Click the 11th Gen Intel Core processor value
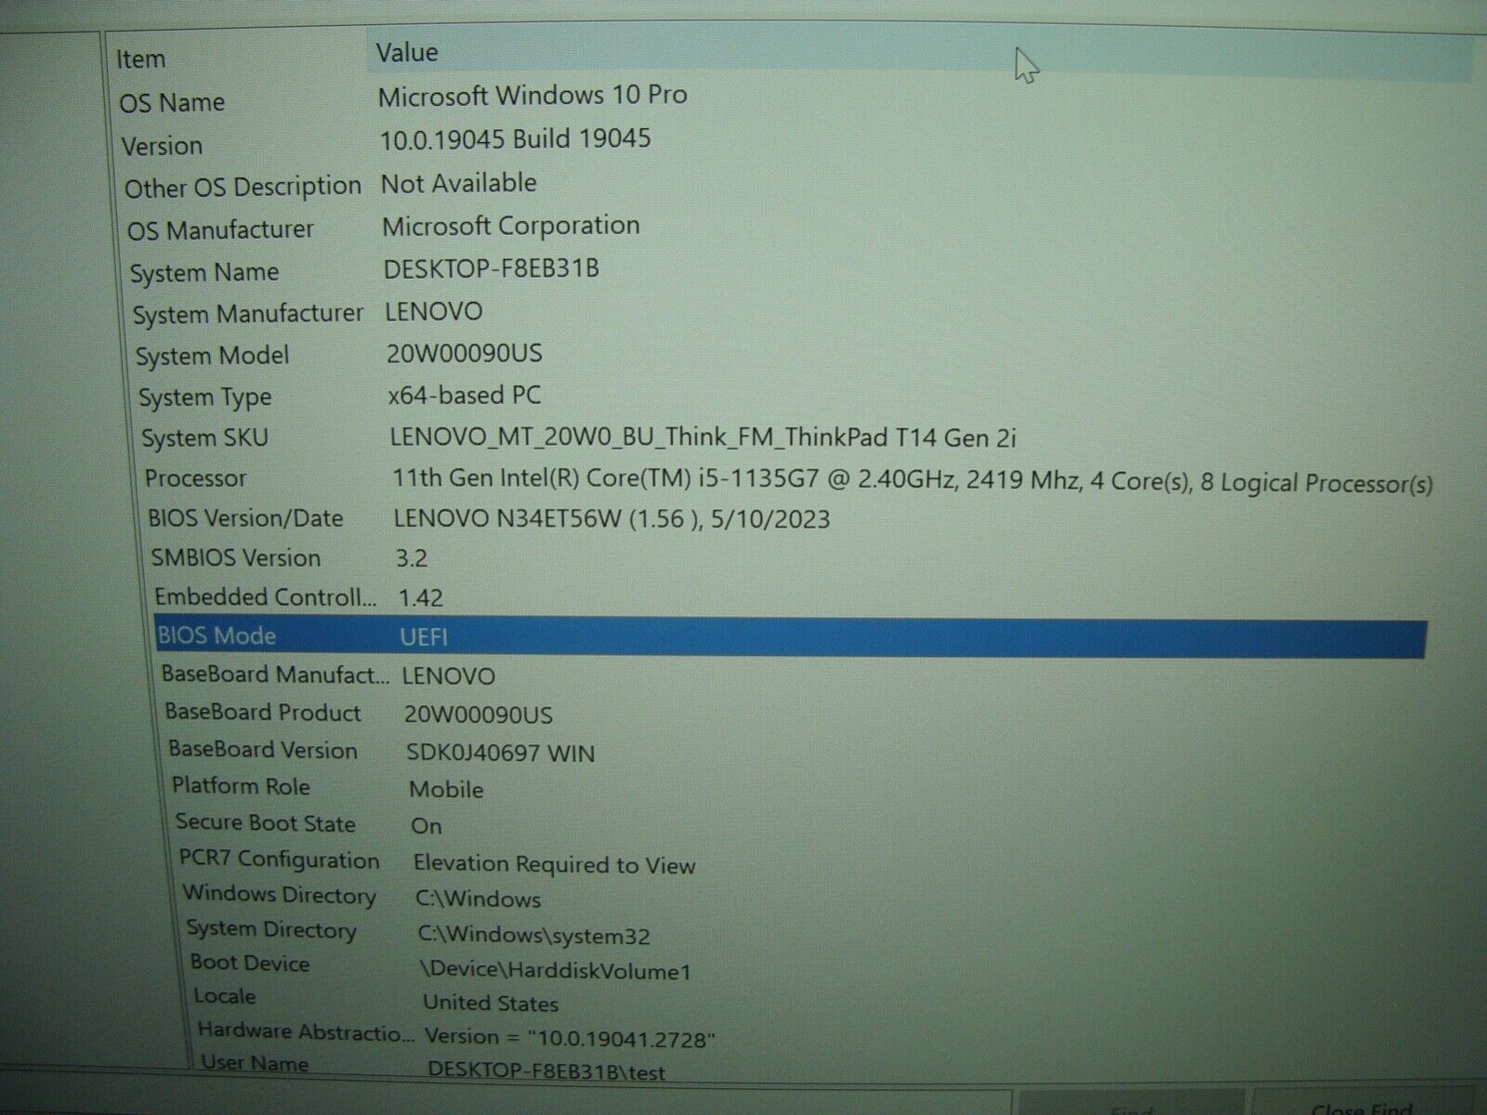Image resolution: width=1487 pixels, height=1115 pixels. point(912,481)
